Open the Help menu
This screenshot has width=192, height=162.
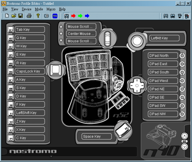62,9
